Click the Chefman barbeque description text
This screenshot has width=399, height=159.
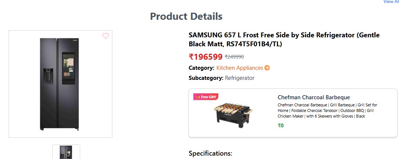click(327, 110)
